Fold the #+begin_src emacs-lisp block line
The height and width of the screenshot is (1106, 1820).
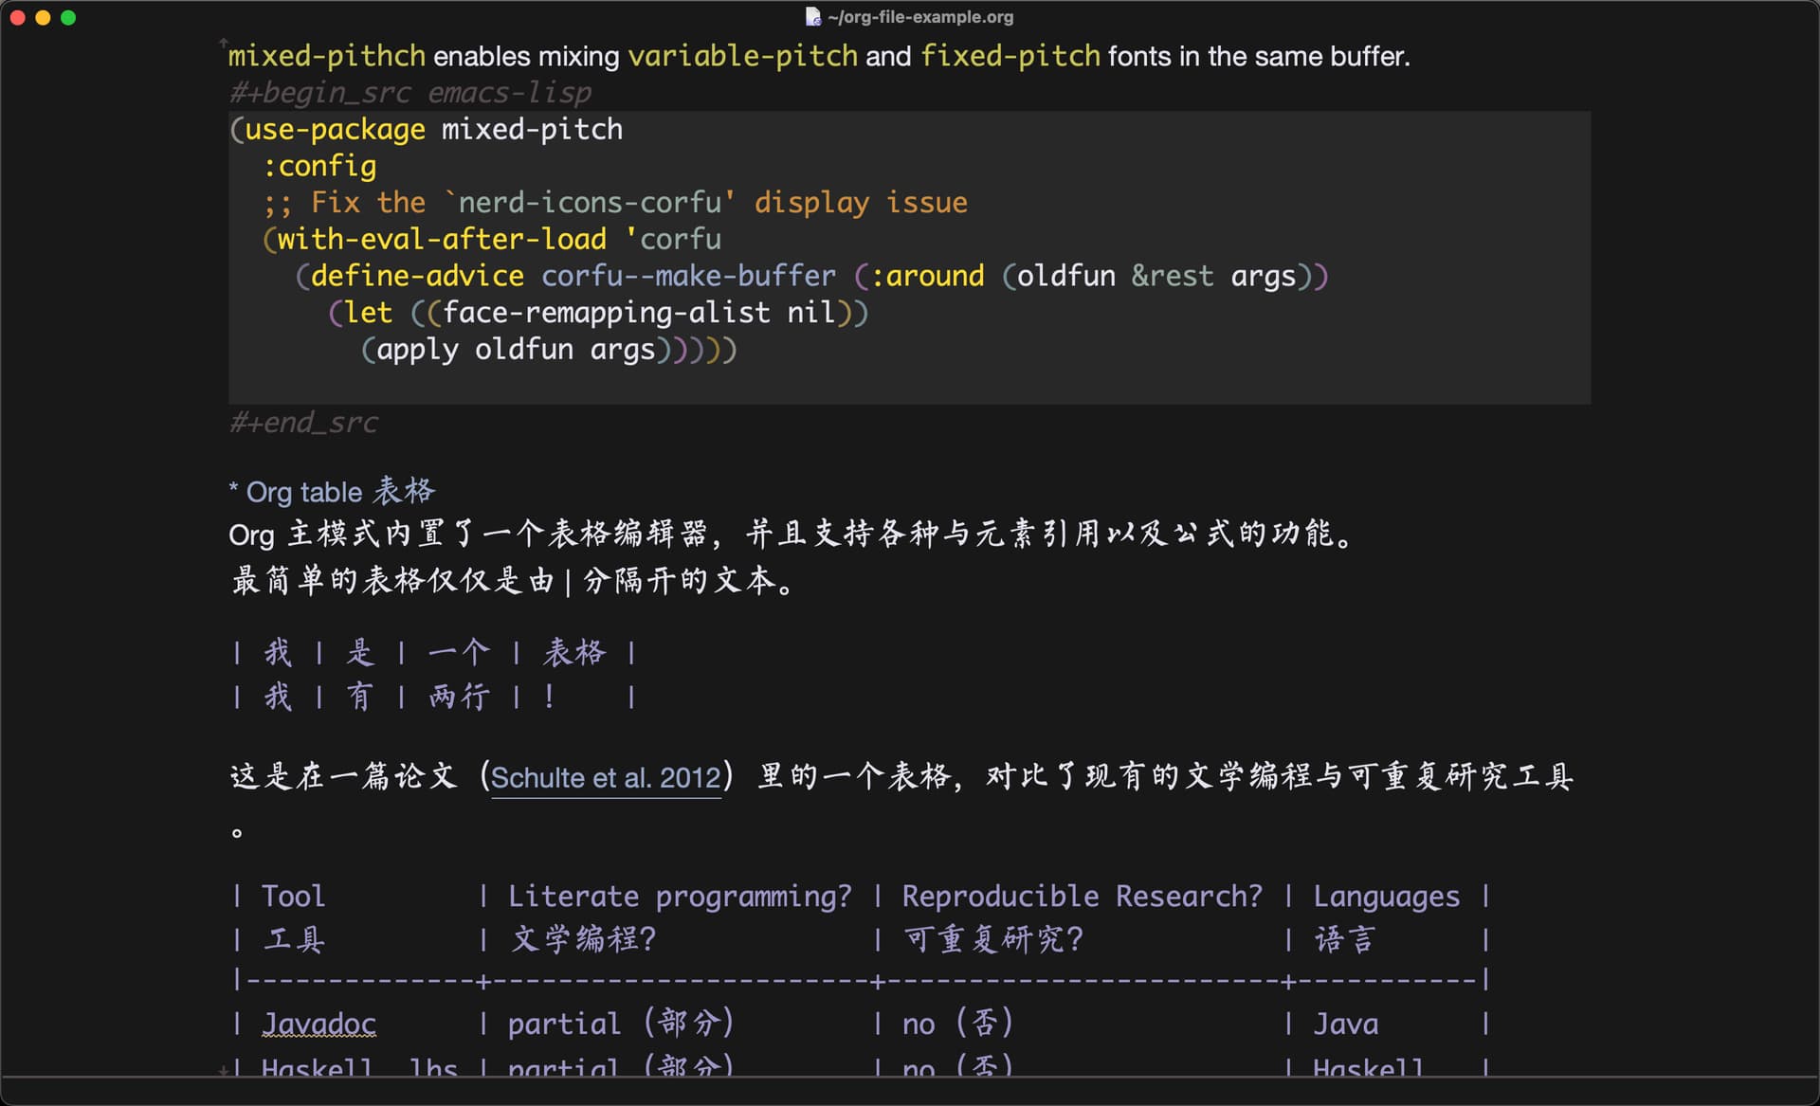409,93
